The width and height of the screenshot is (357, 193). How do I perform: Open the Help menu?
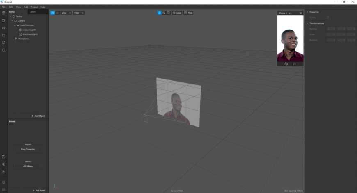point(43,7)
